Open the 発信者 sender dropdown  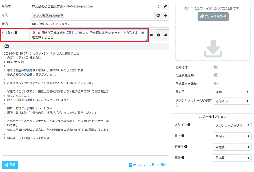[x=96, y=6]
